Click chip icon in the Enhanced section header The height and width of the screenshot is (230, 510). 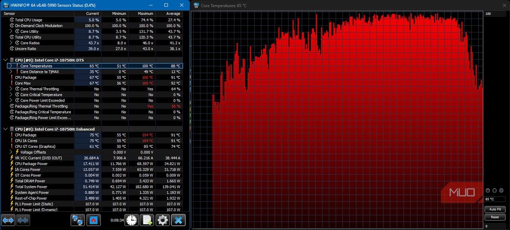(11, 129)
